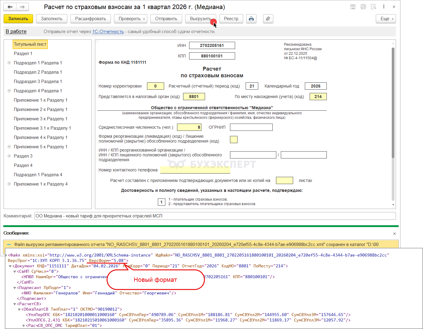The height and width of the screenshot is (329, 423).
Task: Follow the 1С-Отчетность link
Action: [x=108, y=32]
